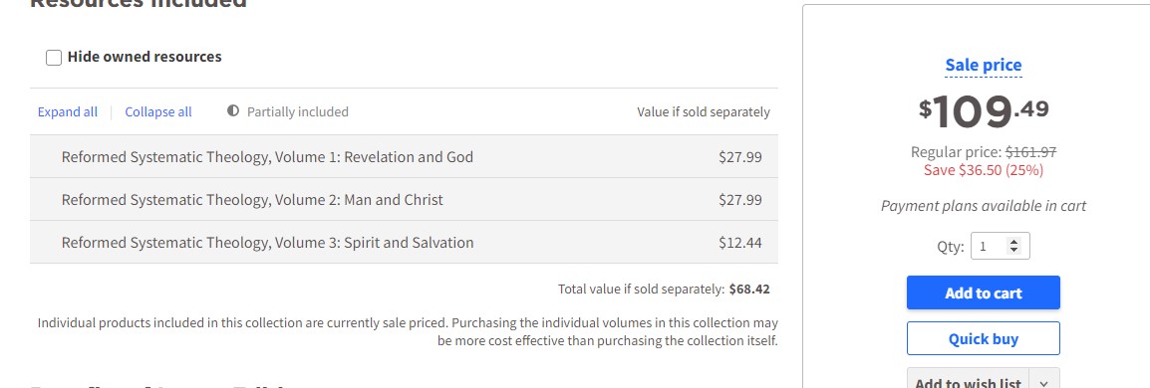Click the Sale price dotted link
The image size is (1150, 388).
pyautogui.click(x=983, y=65)
